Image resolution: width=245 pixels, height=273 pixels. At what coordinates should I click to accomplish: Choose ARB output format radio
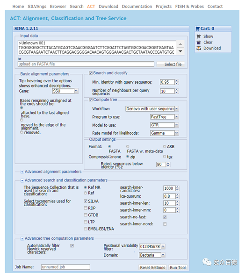[165, 146]
